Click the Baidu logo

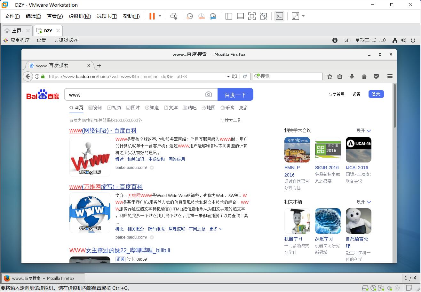pos(43,95)
